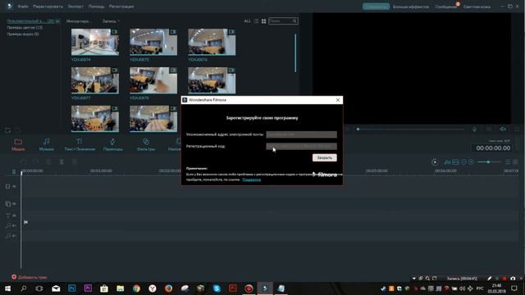Click the zoom-to-fit timeline icon
This screenshot has height=295, width=525.
(x=456, y=162)
